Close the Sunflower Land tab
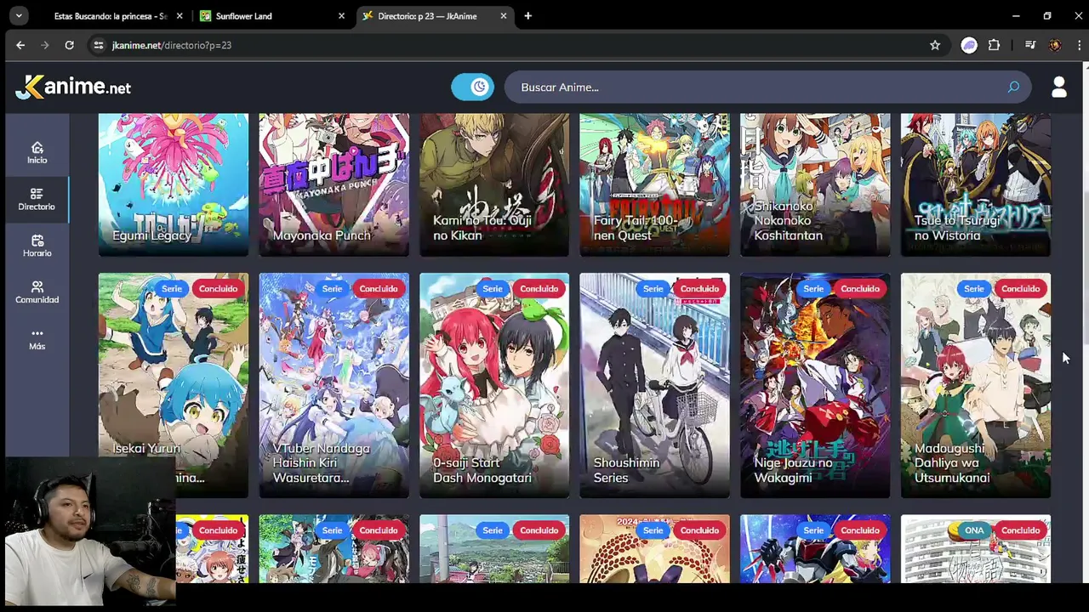 [341, 15]
